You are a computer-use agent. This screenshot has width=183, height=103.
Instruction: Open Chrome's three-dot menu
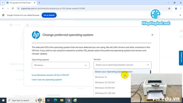tap(181, 8)
